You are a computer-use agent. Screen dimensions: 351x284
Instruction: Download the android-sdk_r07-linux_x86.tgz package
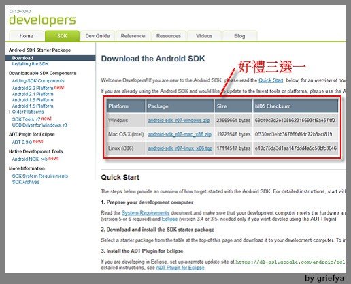(180, 148)
